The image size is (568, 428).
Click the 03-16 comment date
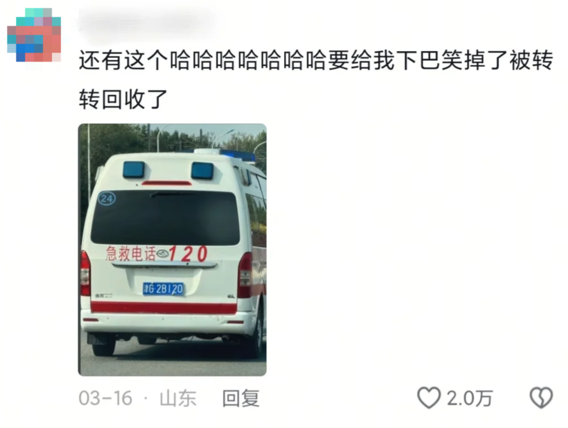(105, 399)
